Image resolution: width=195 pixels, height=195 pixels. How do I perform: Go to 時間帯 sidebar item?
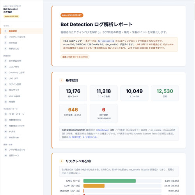21,102
